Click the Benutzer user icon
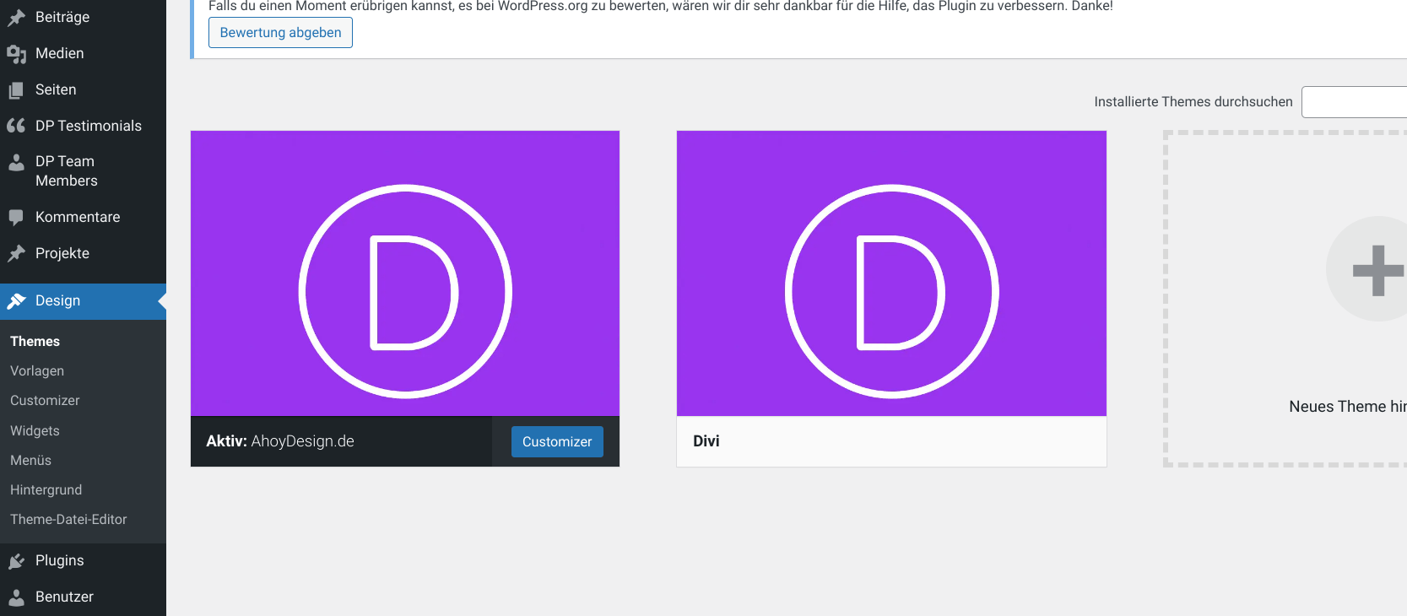The image size is (1407, 616). [16, 597]
